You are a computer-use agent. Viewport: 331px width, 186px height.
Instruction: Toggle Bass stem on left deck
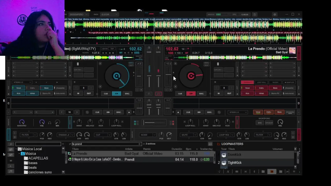46,88
